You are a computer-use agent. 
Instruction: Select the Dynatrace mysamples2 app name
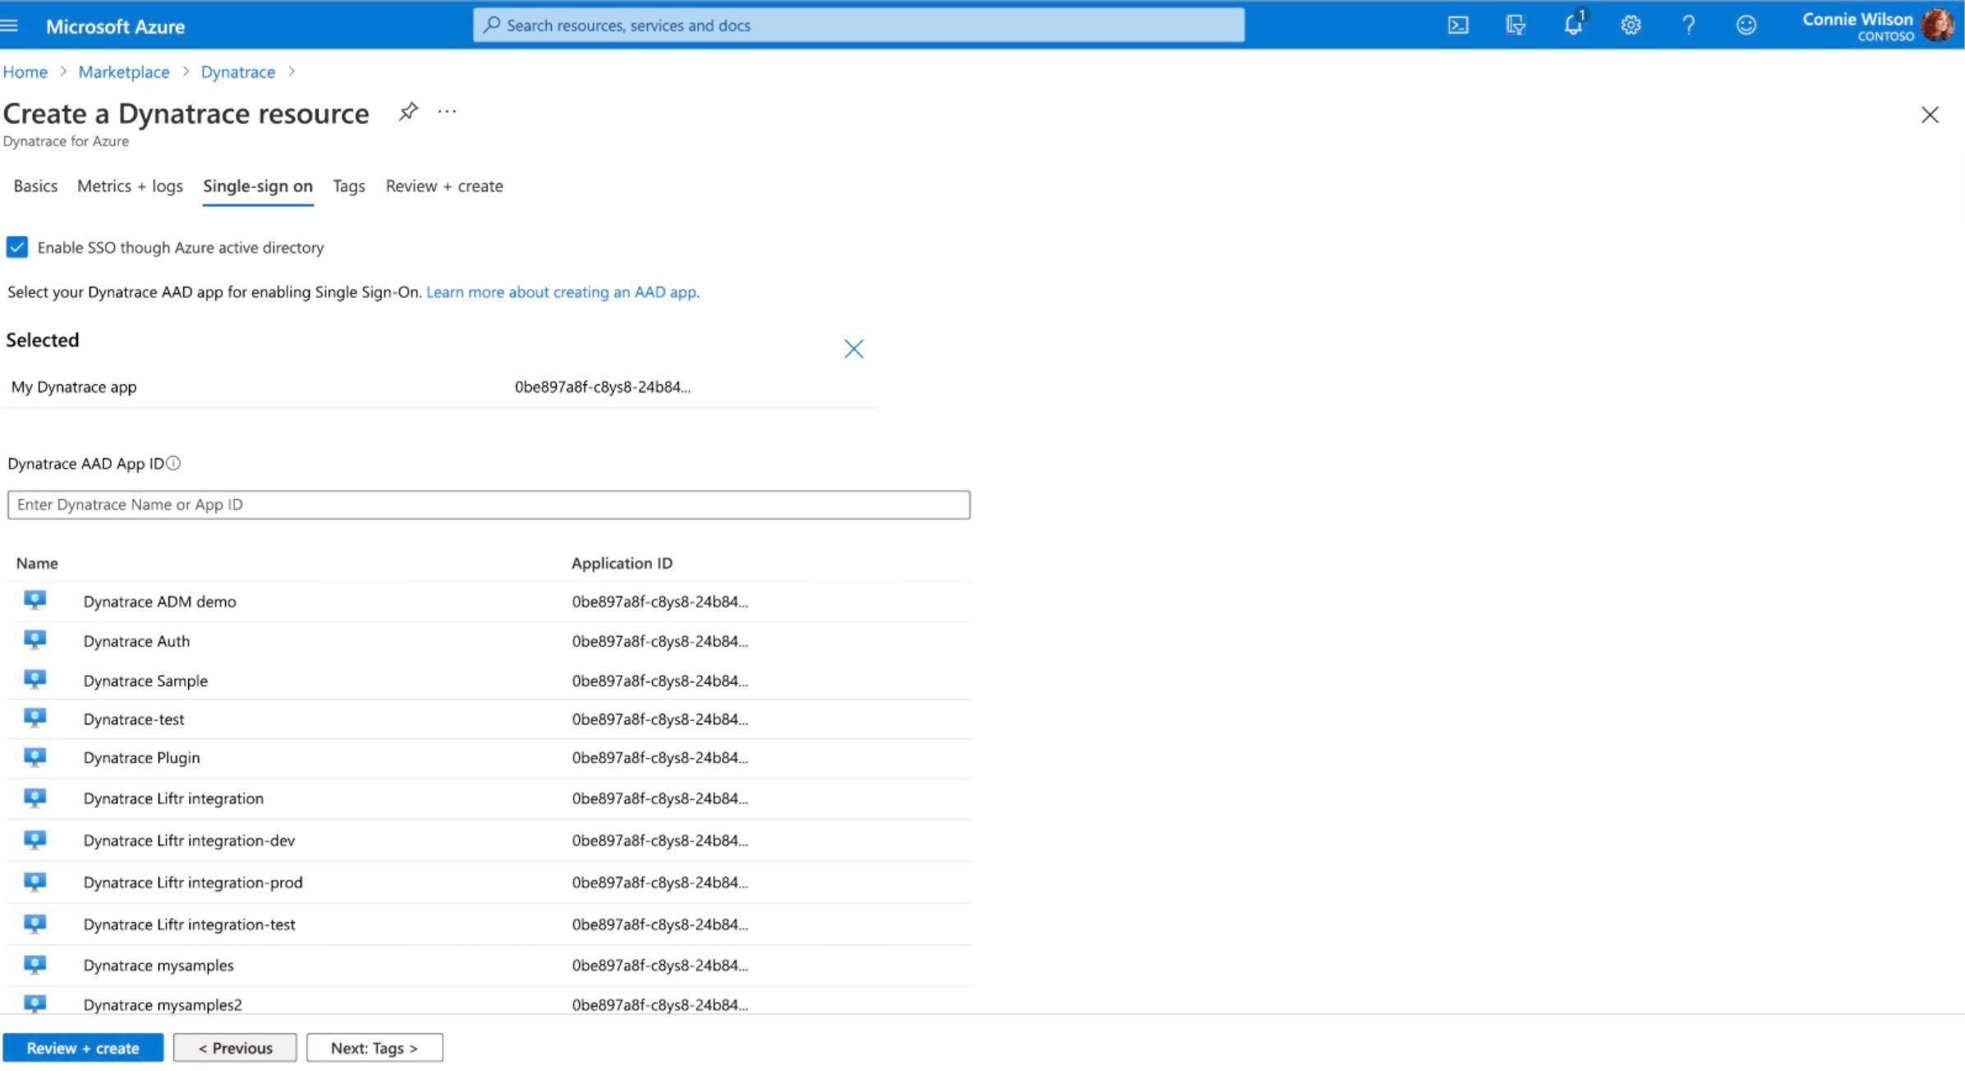pyautogui.click(x=163, y=1004)
